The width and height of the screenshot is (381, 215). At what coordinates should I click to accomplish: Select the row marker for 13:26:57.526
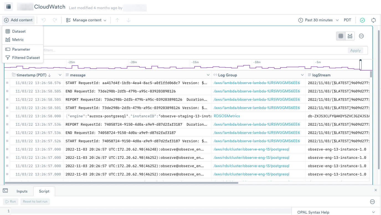click(7, 141)
